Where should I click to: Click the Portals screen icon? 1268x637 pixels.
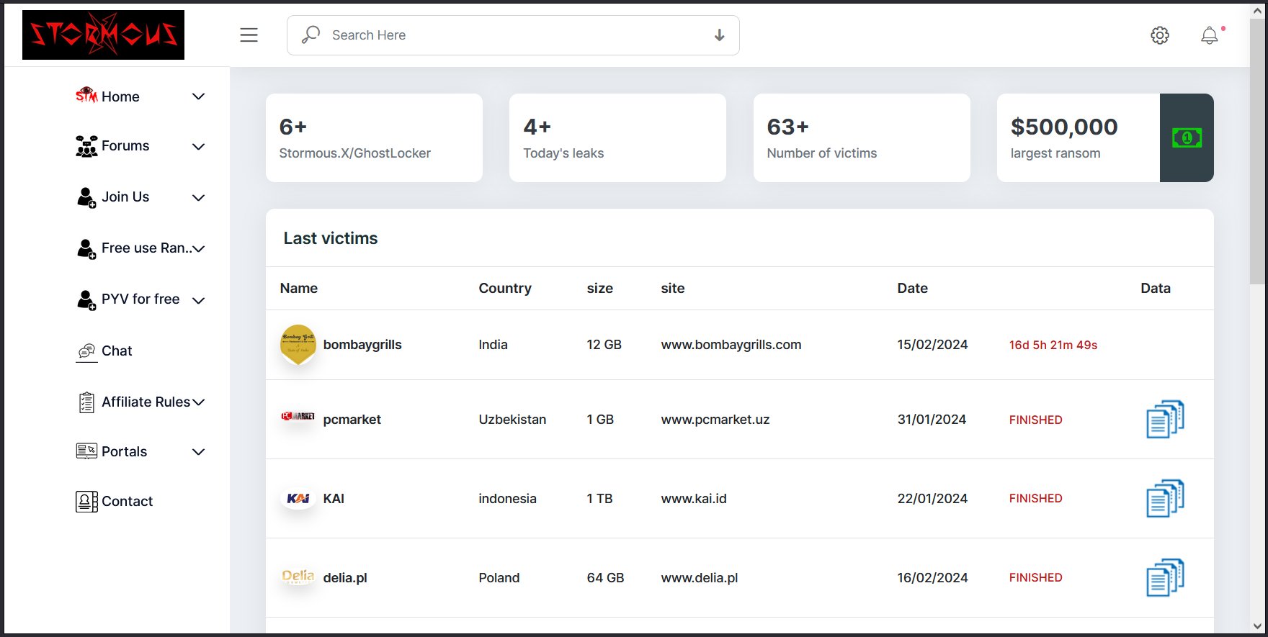click(86, 451)
